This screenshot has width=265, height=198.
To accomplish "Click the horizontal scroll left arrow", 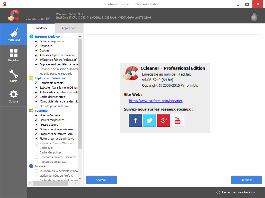I will coord(30,183).
